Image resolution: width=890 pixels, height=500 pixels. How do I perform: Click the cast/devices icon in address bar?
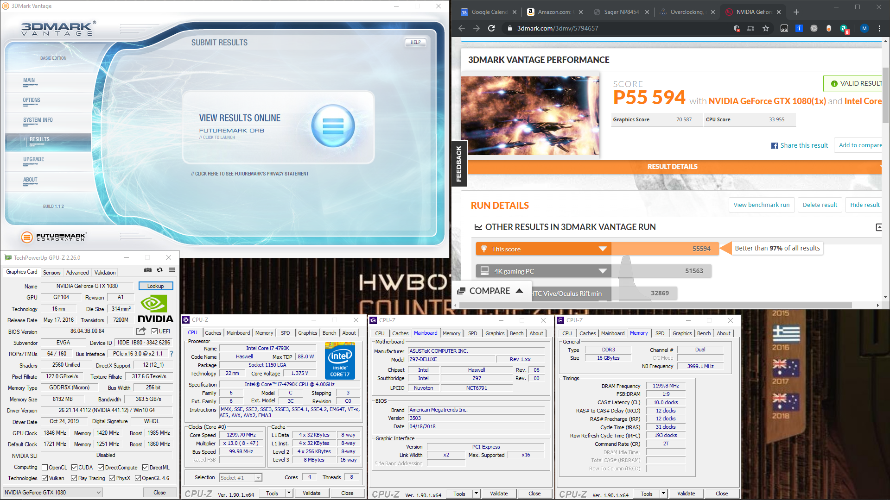coord(751,28)
